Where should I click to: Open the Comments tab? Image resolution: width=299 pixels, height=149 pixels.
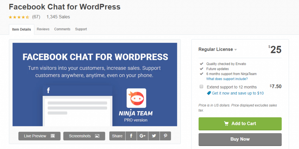[x=62, y=29]
